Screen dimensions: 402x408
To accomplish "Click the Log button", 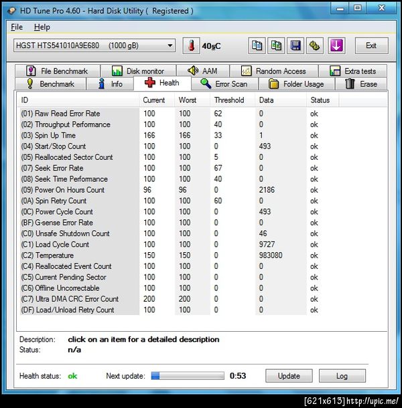I will pyautogui.click(x=342, y=376).
